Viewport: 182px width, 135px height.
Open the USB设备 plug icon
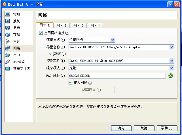tap(8, 62)
